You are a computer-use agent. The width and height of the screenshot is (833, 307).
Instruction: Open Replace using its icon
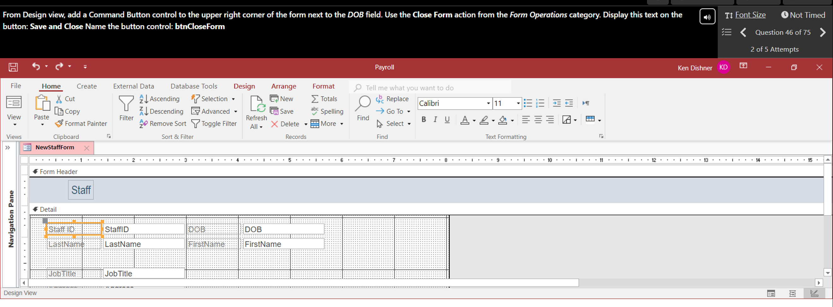[x=381, y=99]
